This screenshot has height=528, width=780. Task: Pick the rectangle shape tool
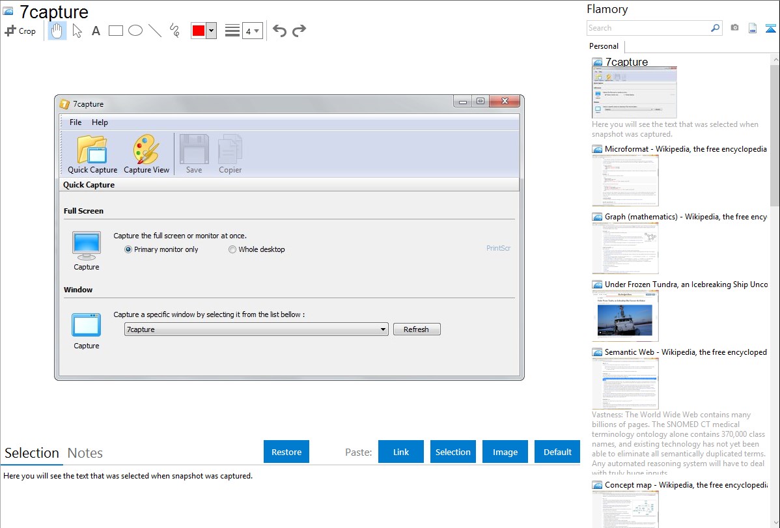(x=116, y=31)
